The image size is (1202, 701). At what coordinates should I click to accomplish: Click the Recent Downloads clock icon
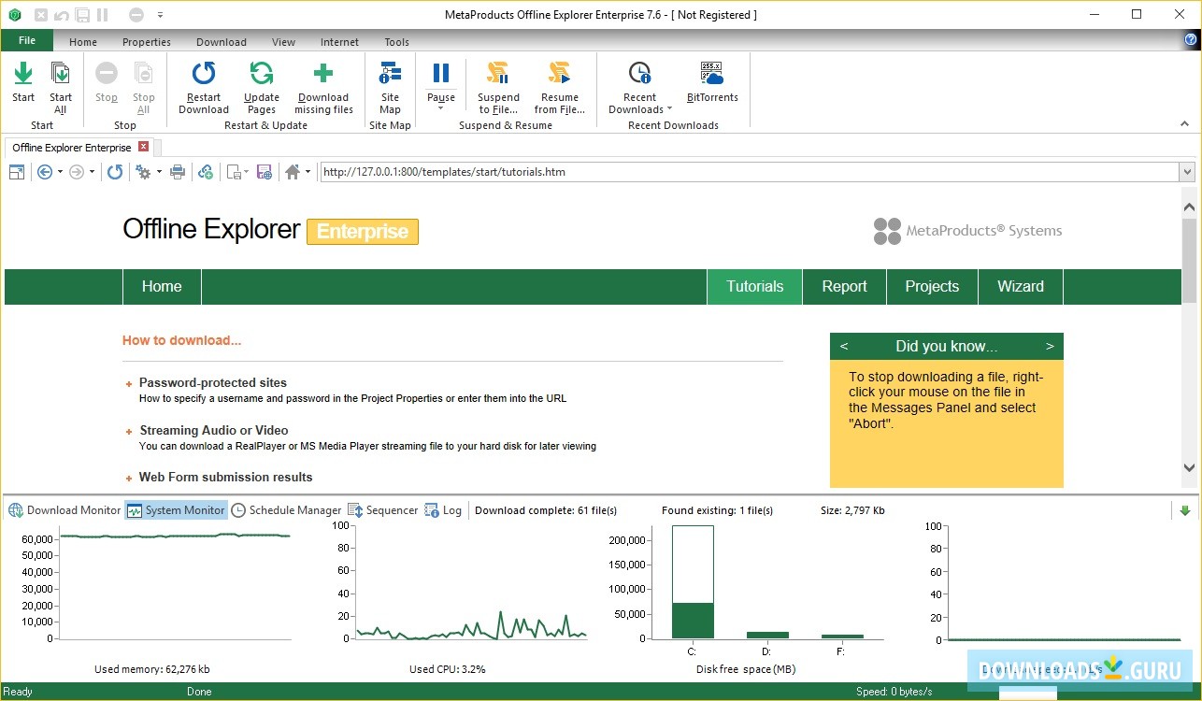pos(639,74)
